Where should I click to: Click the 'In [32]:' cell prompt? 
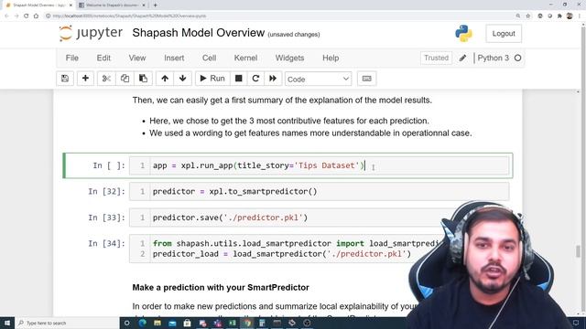coord(106,191)
